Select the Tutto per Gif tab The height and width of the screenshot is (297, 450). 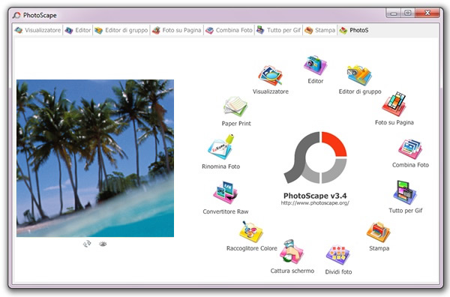click(279, 30)
